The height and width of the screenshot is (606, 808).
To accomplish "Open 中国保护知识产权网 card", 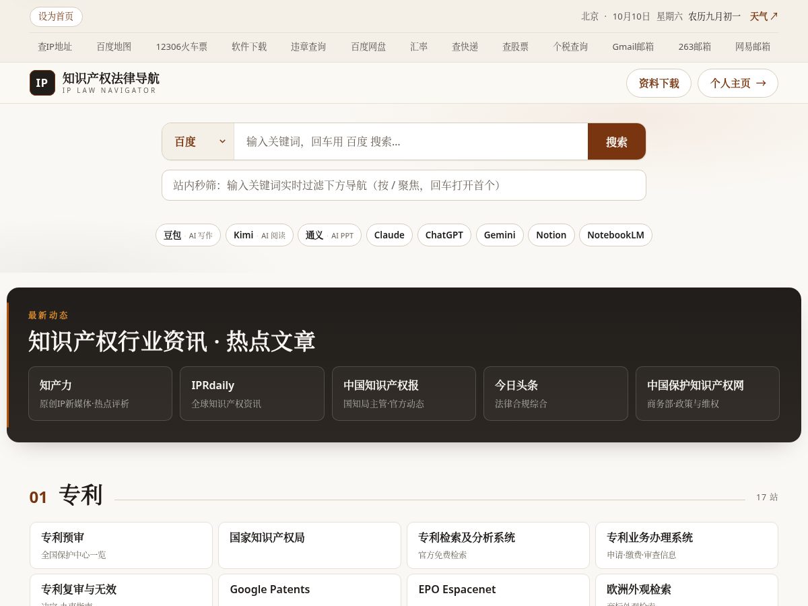I will (x=708, y=393).
